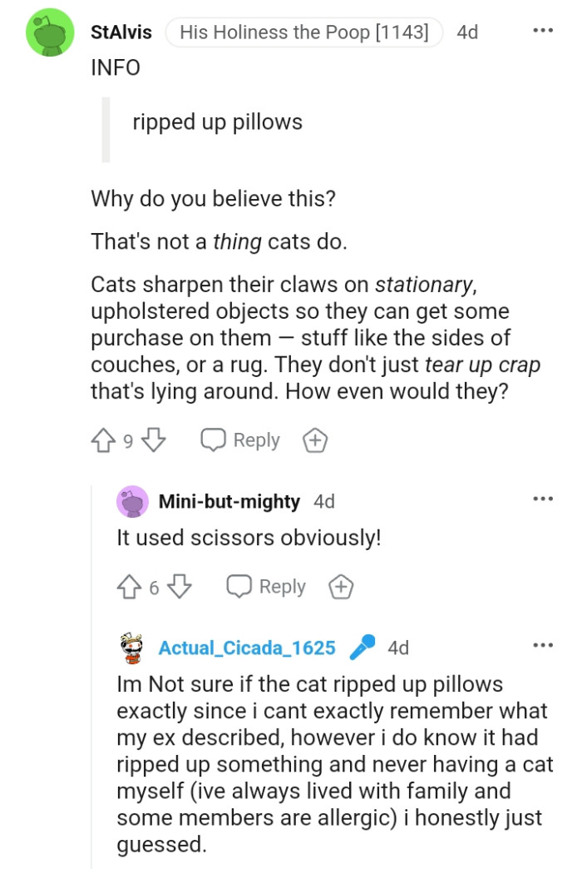Open the overflow menu on StAlvis's comment
The image size is (582, 869).
[x=542, y=30]
